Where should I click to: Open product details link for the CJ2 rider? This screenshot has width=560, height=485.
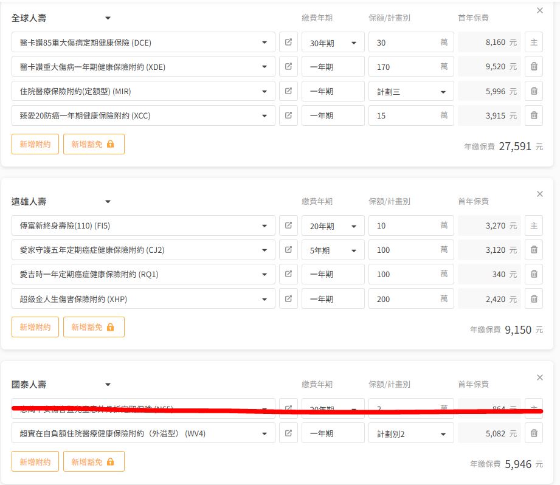(x=288, y=249)
